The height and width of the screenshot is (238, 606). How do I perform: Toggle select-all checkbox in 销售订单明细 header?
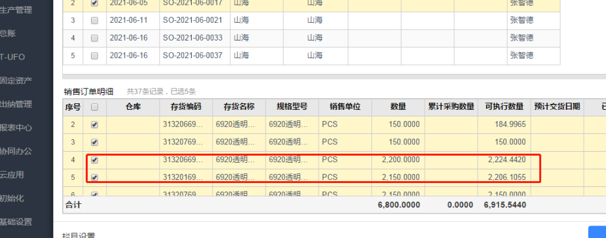point(94,107)
